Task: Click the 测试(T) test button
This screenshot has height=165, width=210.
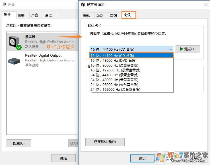Action: click(x=188, y=49)
